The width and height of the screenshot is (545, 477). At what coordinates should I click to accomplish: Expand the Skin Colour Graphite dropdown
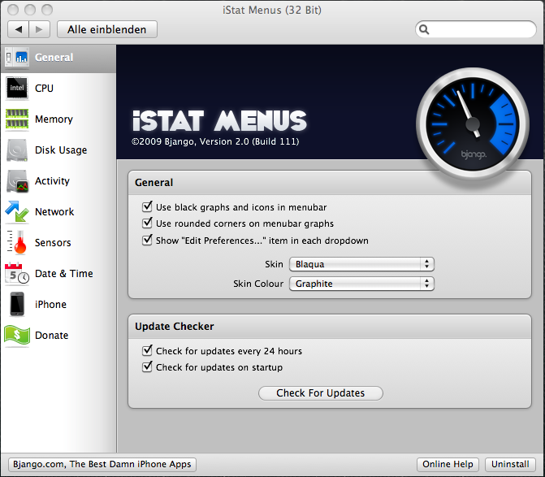click(361, 284)
